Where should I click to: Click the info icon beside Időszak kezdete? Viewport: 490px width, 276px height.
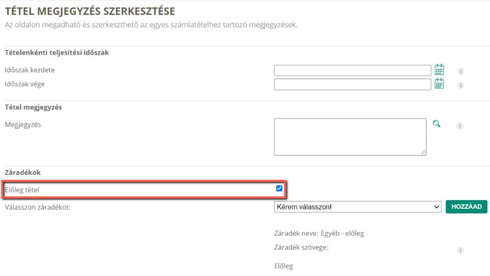pyautogui.click(x=461, y=71)
